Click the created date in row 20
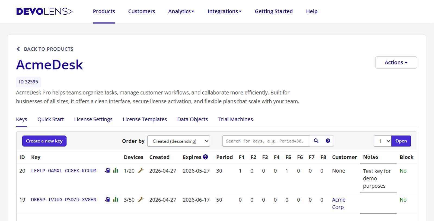Viewport: 434px width, 221px height. [163, 171]
